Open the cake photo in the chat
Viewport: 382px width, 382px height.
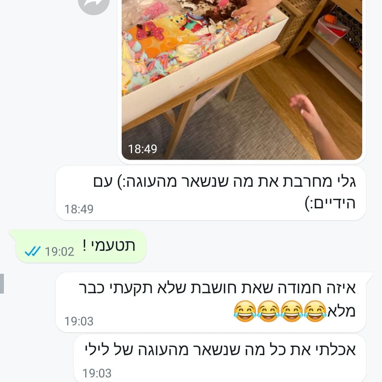tap(242, 80)
